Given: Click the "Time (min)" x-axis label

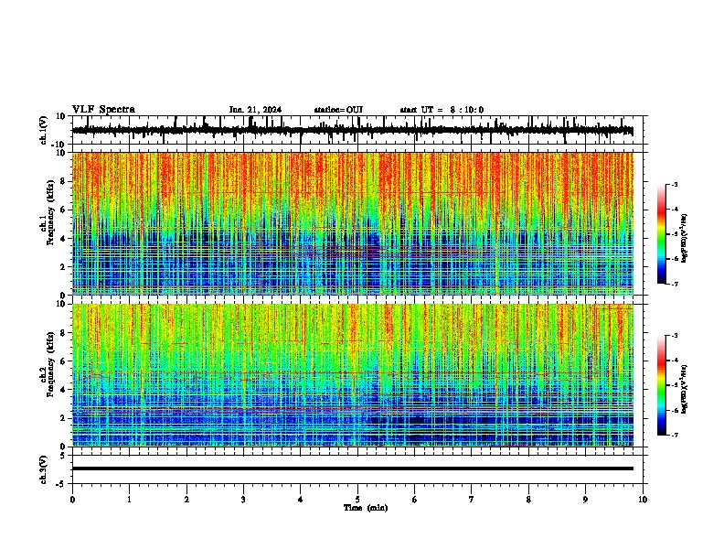Looking at the screenshot, I should (366, 508).
